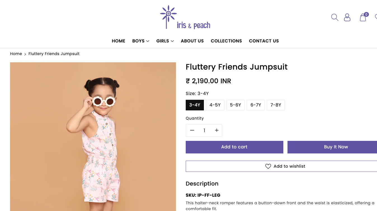Click the quantity input field
Viewport: 377px width, 211px height.
204,130
